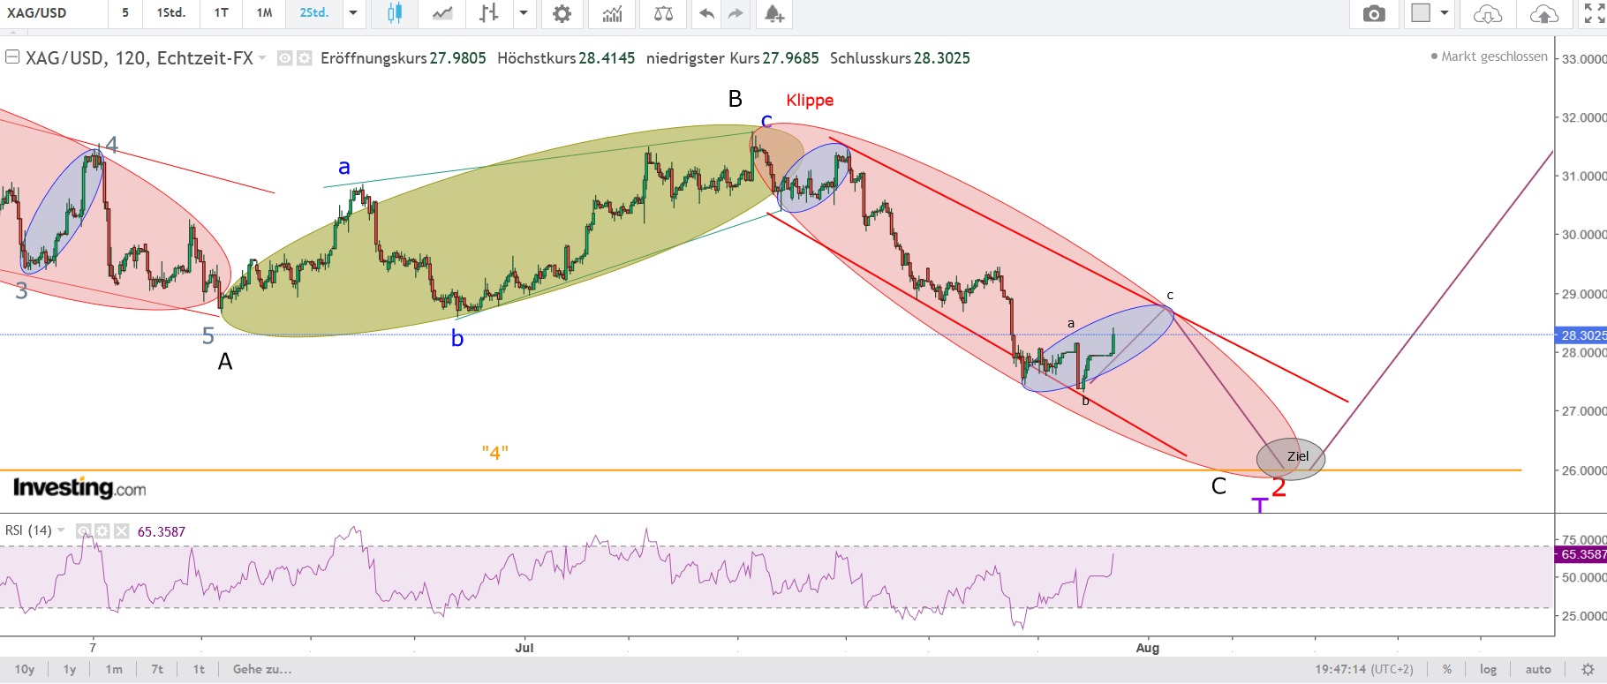
Task: Select the black wave label B
Action: [736, 99]
